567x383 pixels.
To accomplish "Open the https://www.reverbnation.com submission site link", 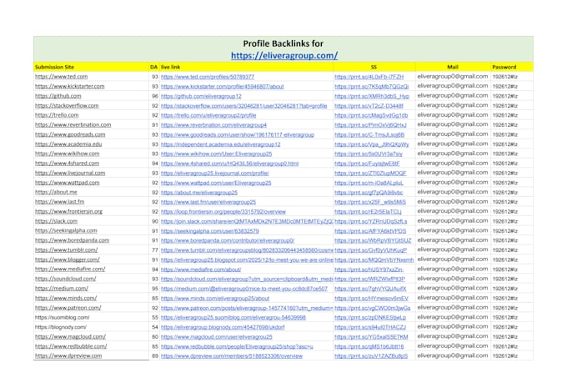I will [x=73, y=124].
